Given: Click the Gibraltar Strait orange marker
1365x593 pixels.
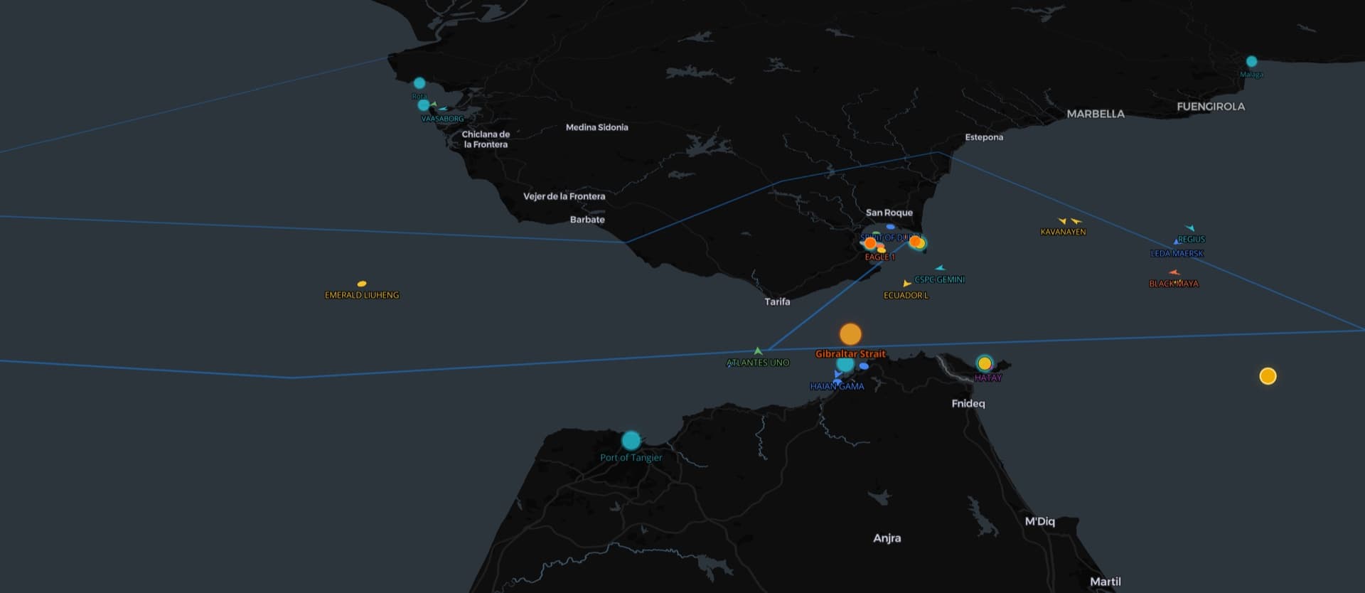Looking at the screenshot, I should pyautogui.click(x=850, y=333).
